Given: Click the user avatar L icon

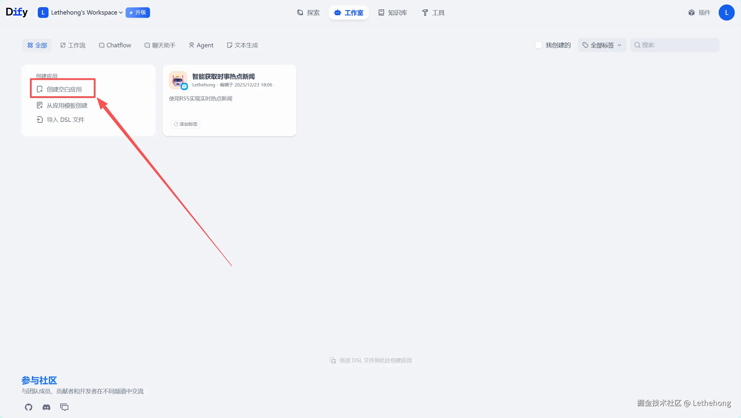Looking at the screenshot, I should click(x=726, y=13).
